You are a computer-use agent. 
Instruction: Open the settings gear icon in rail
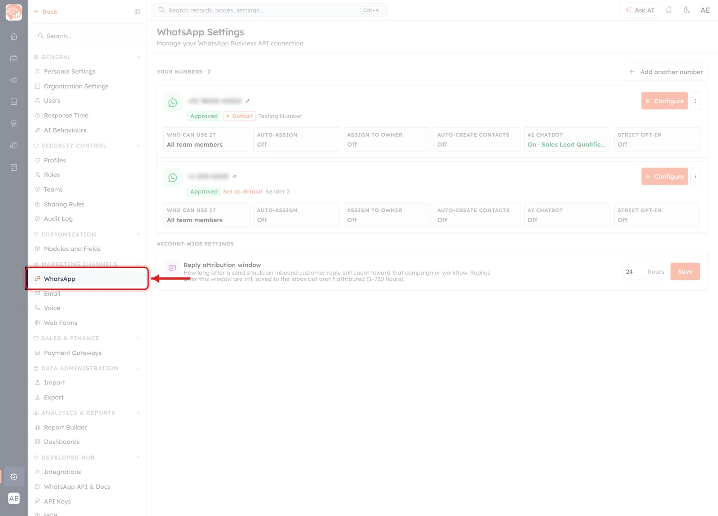tap(14, 477)
